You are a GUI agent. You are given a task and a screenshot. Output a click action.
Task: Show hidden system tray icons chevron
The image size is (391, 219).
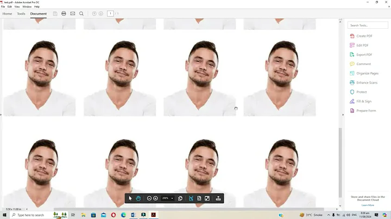click(329, 215)
